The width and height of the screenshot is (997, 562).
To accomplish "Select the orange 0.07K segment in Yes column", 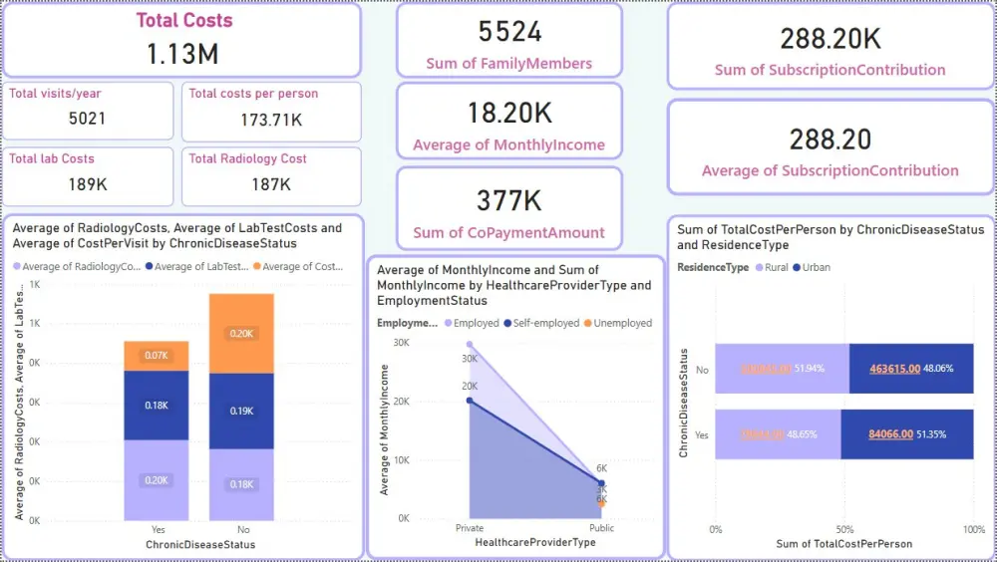I will click(156, 356).
